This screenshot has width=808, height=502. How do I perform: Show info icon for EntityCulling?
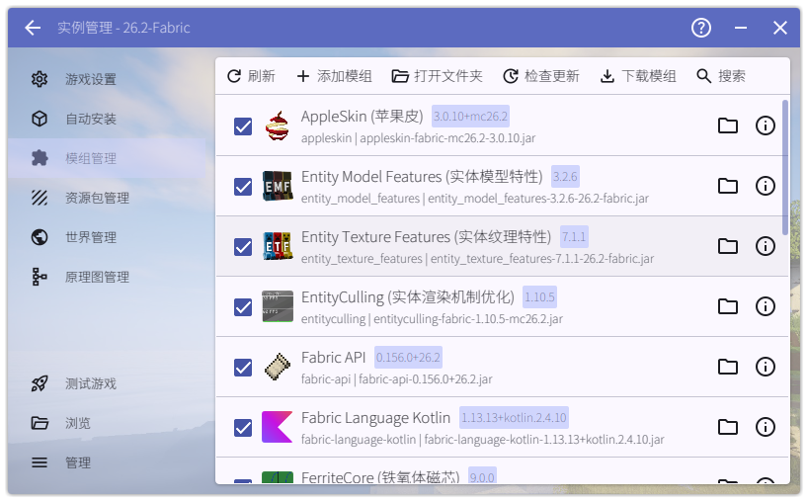click(x=766, y=306)
